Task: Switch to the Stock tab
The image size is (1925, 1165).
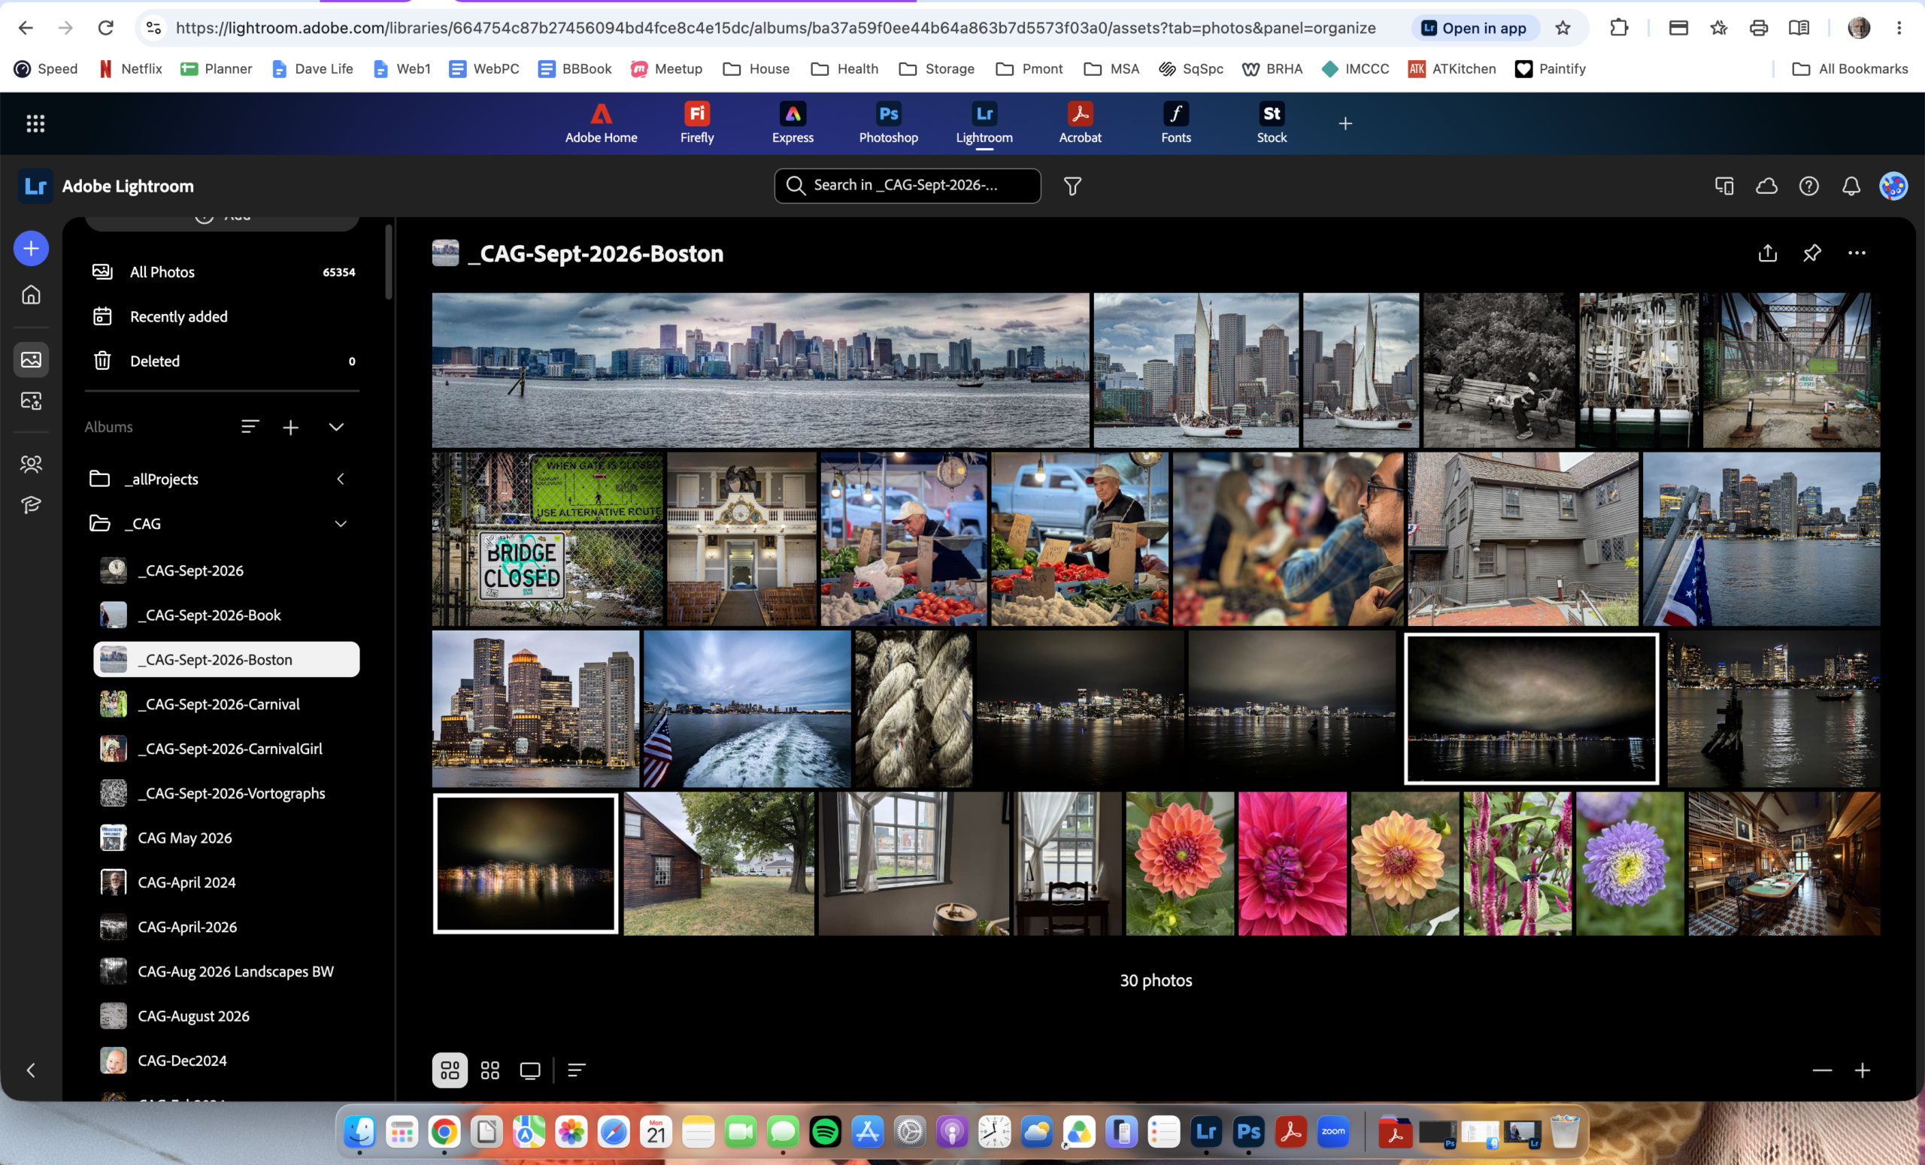Action: point(1271,123)
